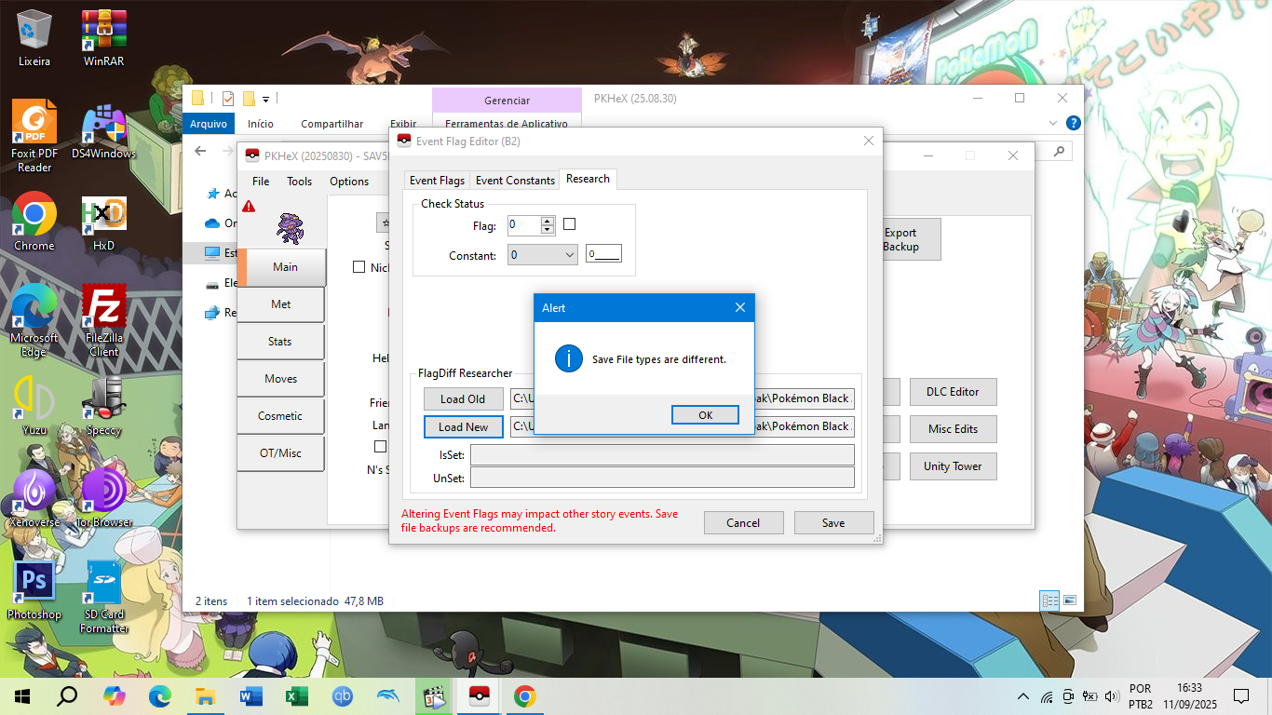Click the Load Old button
The image size is (1272, 715).
463,398
